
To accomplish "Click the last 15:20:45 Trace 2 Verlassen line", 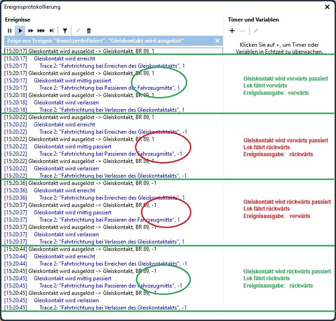I will (x=113, y=308).
